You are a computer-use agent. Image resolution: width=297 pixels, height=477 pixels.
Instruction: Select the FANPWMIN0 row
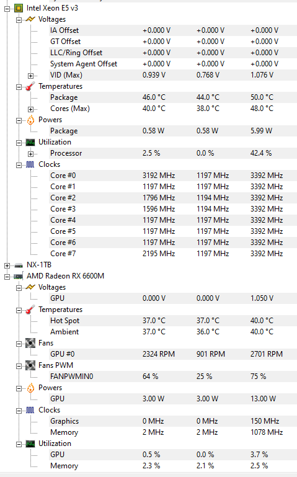173,377
